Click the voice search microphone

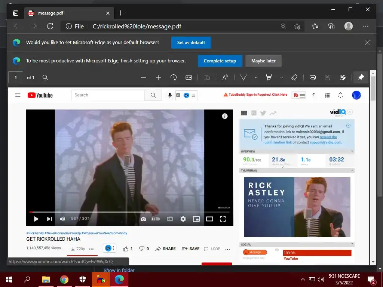coord(170,95)
